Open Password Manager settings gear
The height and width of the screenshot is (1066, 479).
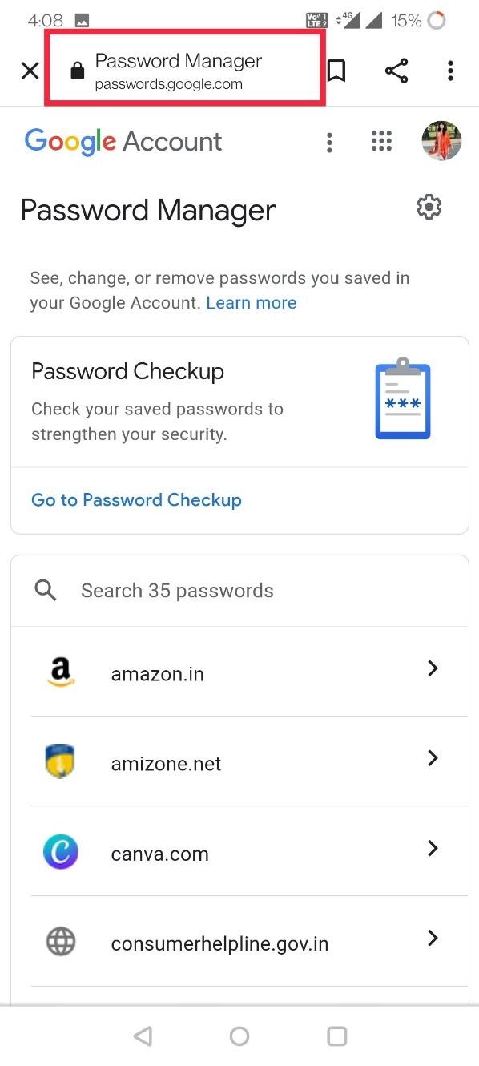(429, 206)
